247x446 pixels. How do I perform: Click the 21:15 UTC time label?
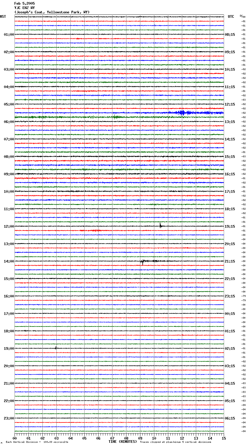point(230,261)
